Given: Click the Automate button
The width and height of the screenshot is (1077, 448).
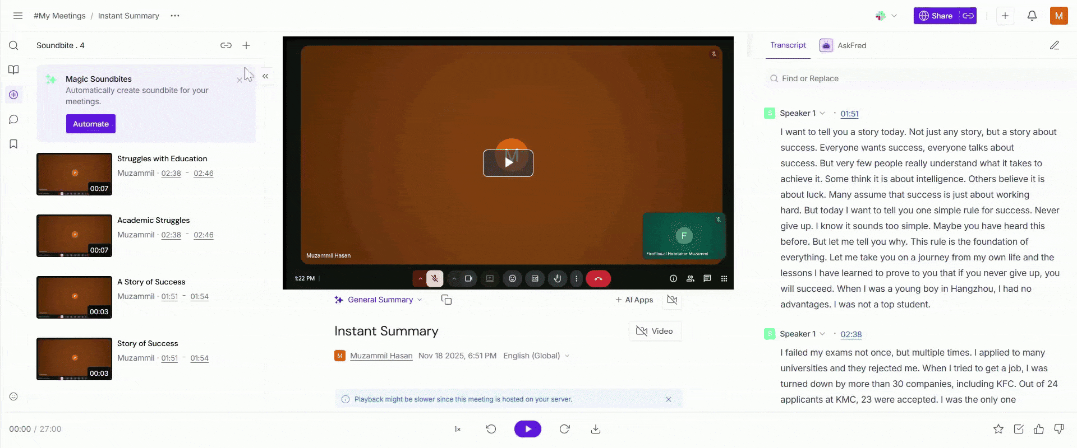Looking at the screenshot, I should [91, 124].
